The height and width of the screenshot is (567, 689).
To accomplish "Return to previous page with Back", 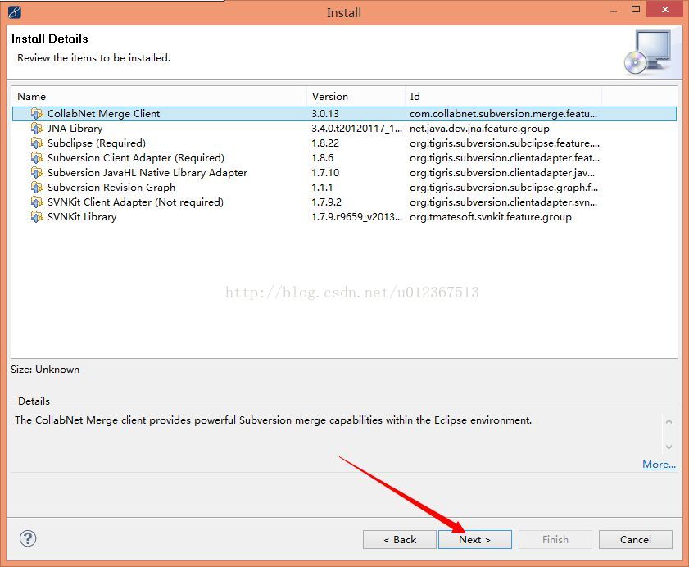I will (400, 539).
